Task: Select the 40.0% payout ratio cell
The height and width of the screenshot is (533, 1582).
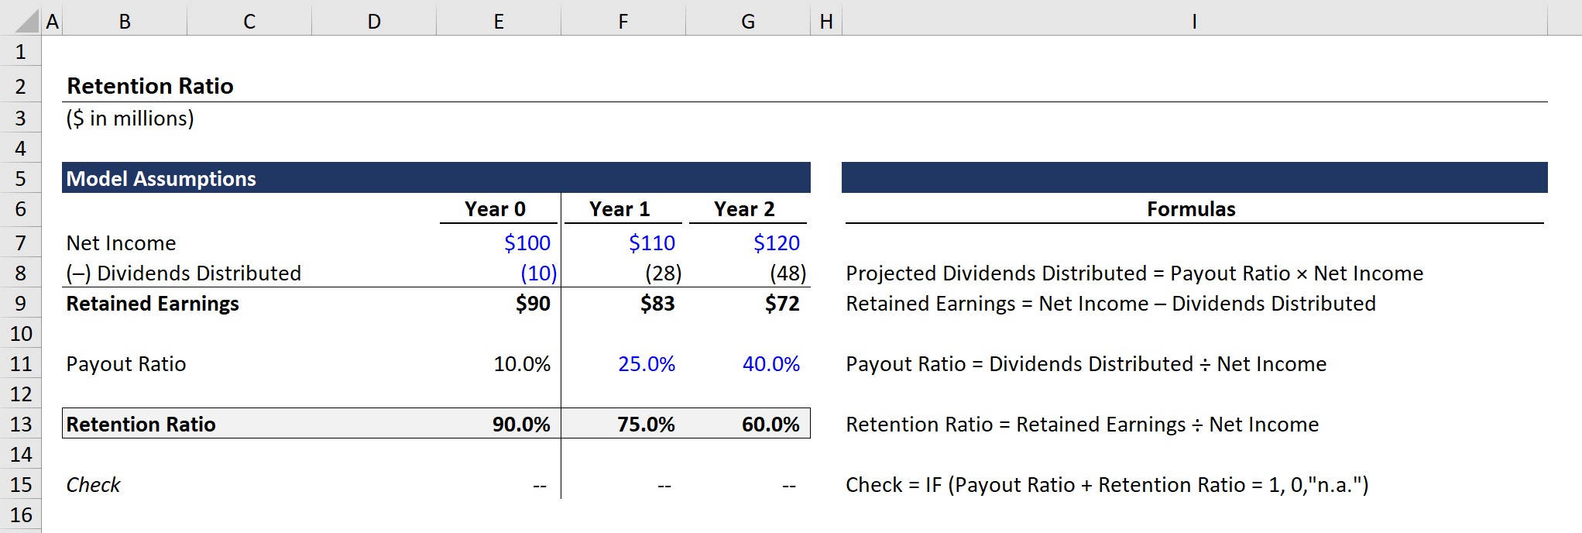Action: 771,363
